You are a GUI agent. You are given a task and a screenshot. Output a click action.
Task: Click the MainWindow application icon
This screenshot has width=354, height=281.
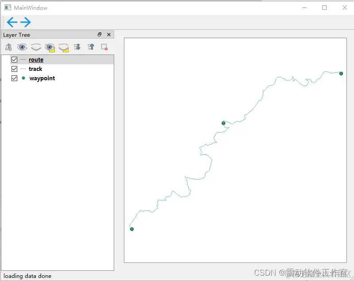pyautogui.click(x=8, y=8)
